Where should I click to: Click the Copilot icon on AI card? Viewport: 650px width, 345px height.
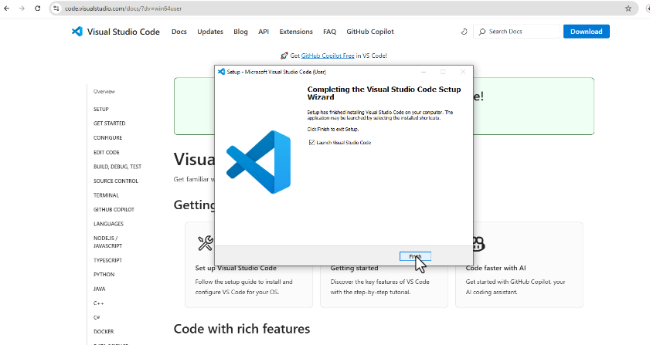(x=478, y=244)
